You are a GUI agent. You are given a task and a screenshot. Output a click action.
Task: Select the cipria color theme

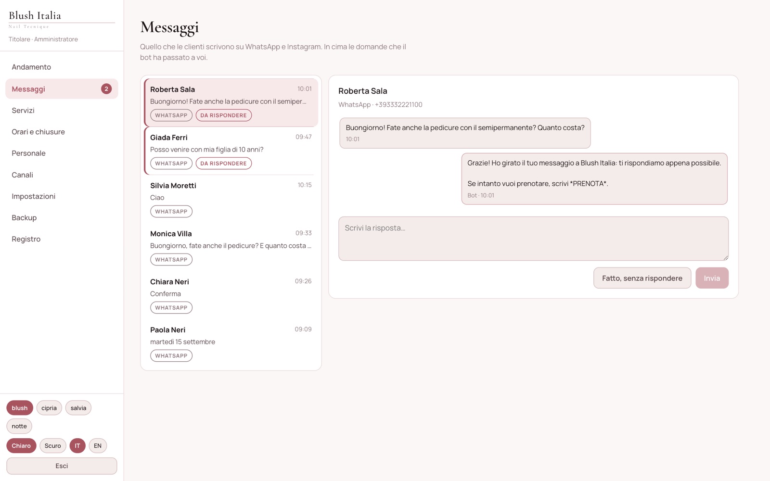coord(49,408)
